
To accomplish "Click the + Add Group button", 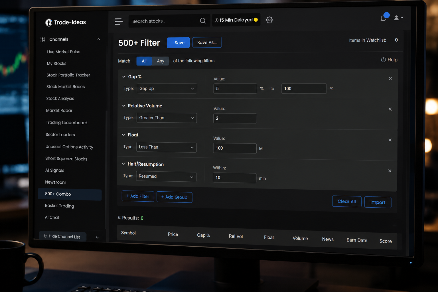I will click(175, 197).
